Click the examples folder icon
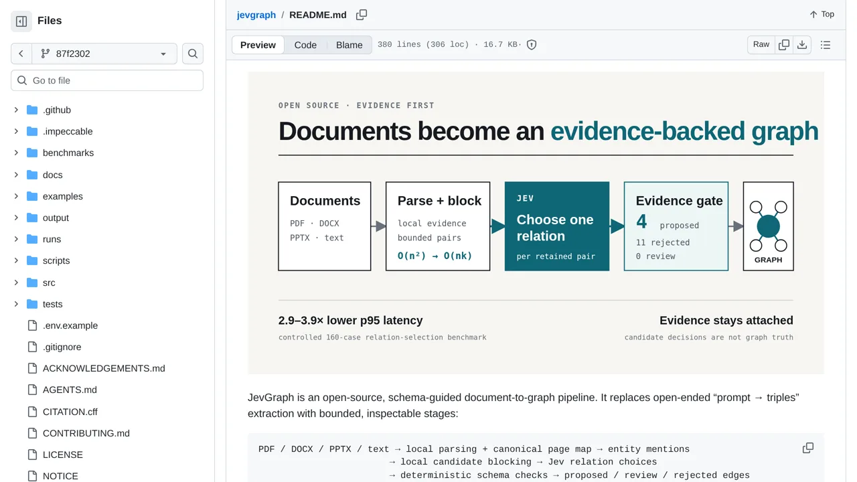Viewport: 857px width, 482px height. tap(32, 196)
